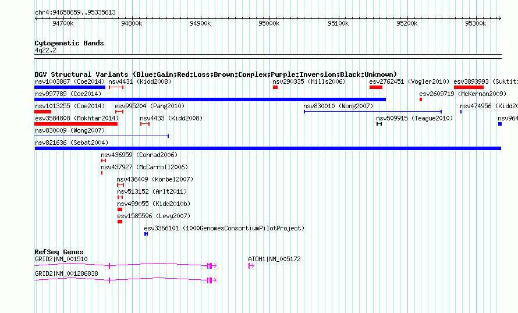Click the esv3893993 red loss bar
The image size is (518, 313).
point(469,87)
